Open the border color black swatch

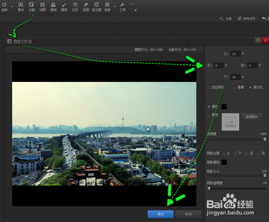224,107
